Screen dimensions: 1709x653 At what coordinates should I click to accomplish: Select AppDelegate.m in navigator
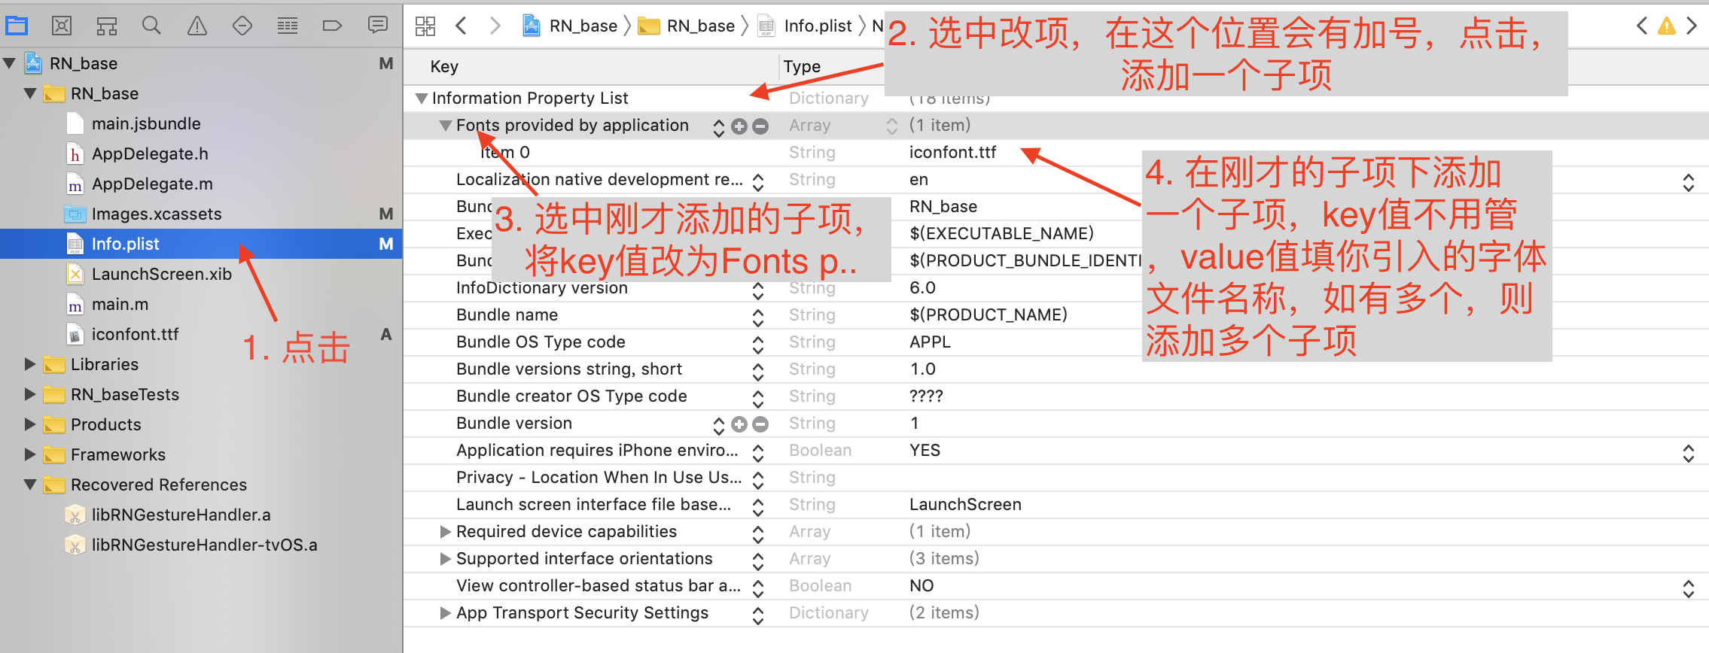click(152, 184)
